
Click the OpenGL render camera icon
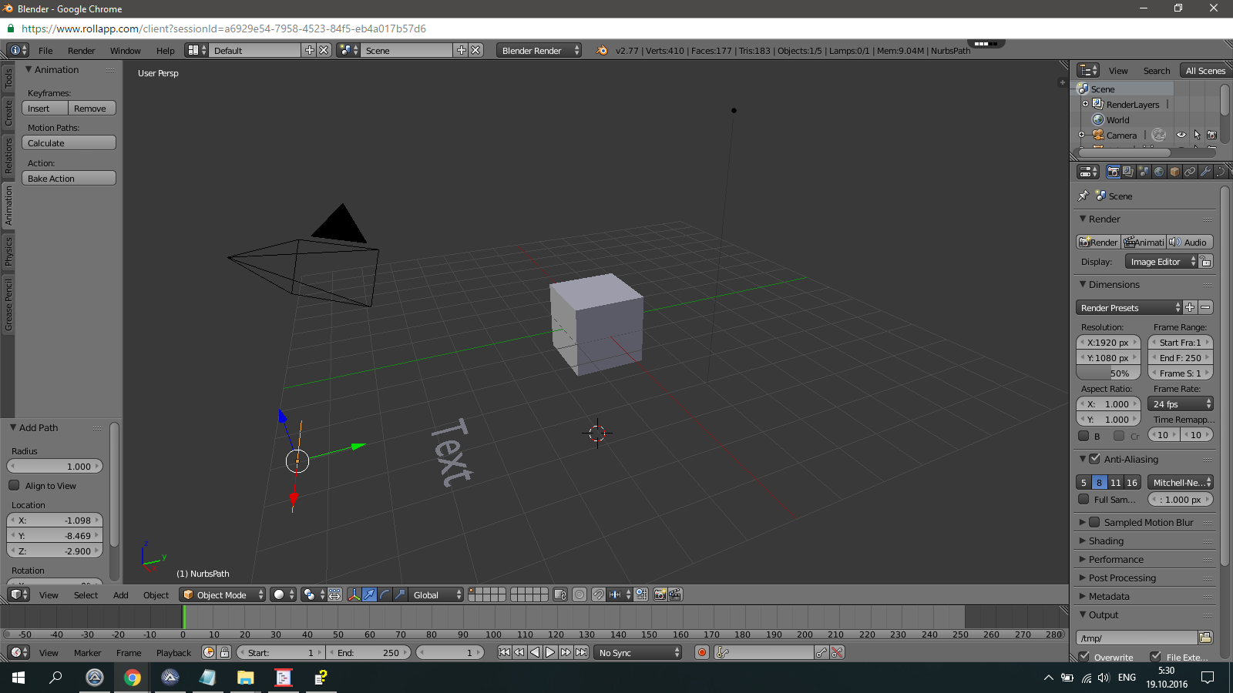click(660, 594)
